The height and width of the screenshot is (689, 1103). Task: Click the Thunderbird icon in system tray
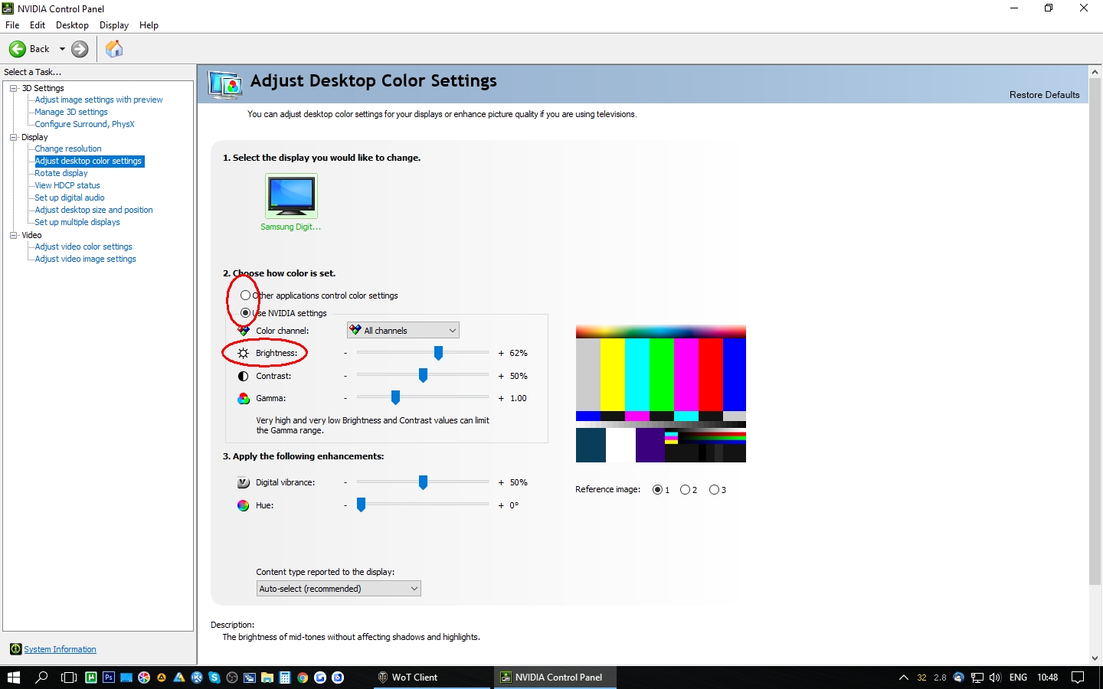tap(958, 678)
